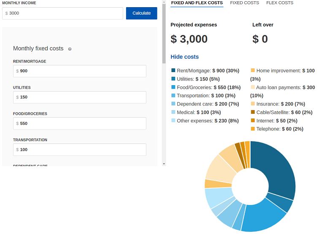
Task: Click the Left over heading
Action: point(263,25)
